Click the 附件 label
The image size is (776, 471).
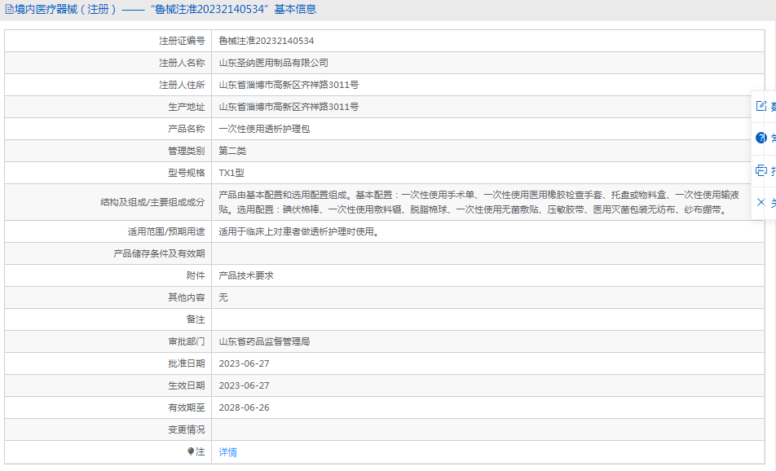click(196, 275)
